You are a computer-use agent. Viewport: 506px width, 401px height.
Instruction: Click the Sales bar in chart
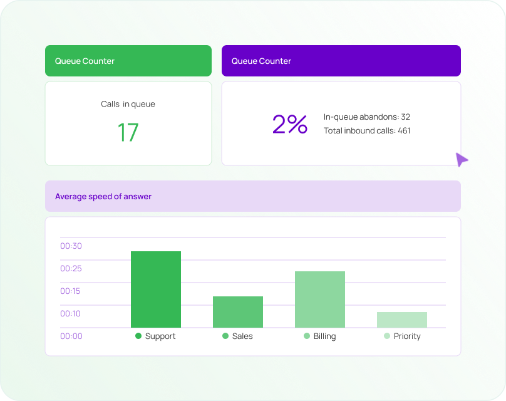(x=238, y=311)
